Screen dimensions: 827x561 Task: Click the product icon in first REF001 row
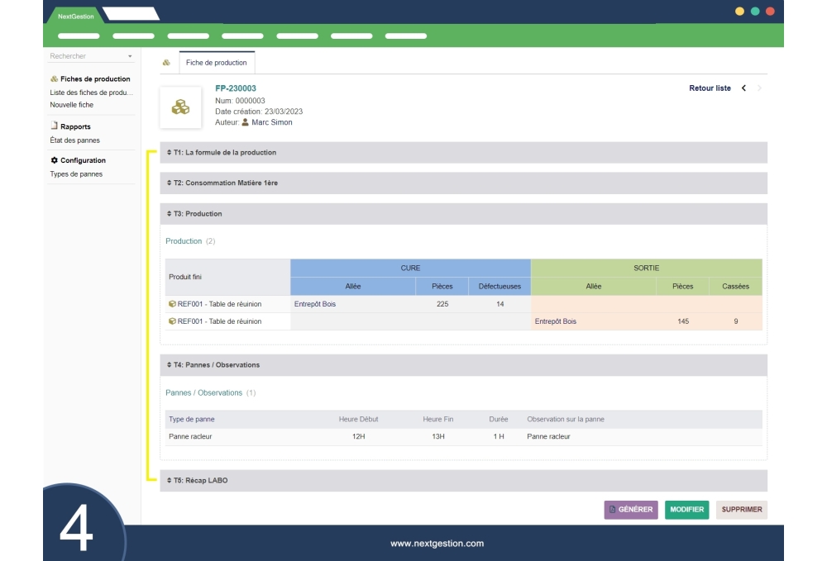172,304
